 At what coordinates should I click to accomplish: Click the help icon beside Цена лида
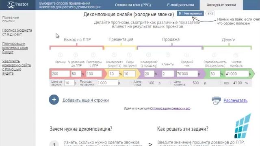[131, 83]
